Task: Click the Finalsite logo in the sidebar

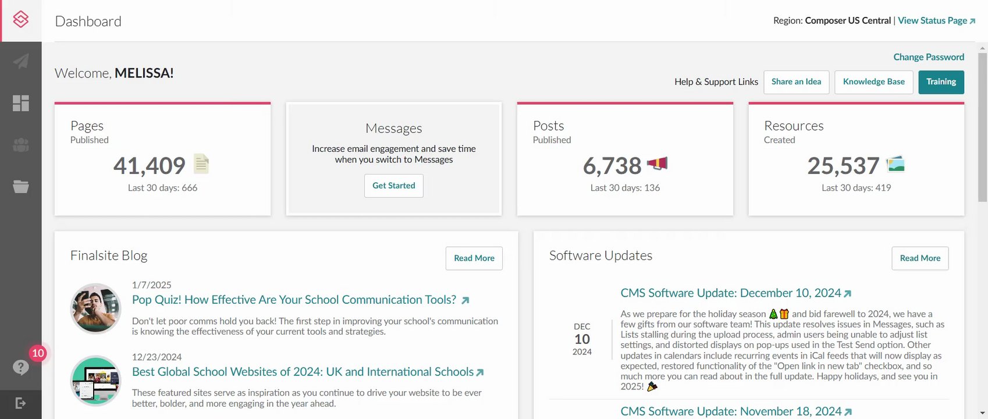Action: 21,20
